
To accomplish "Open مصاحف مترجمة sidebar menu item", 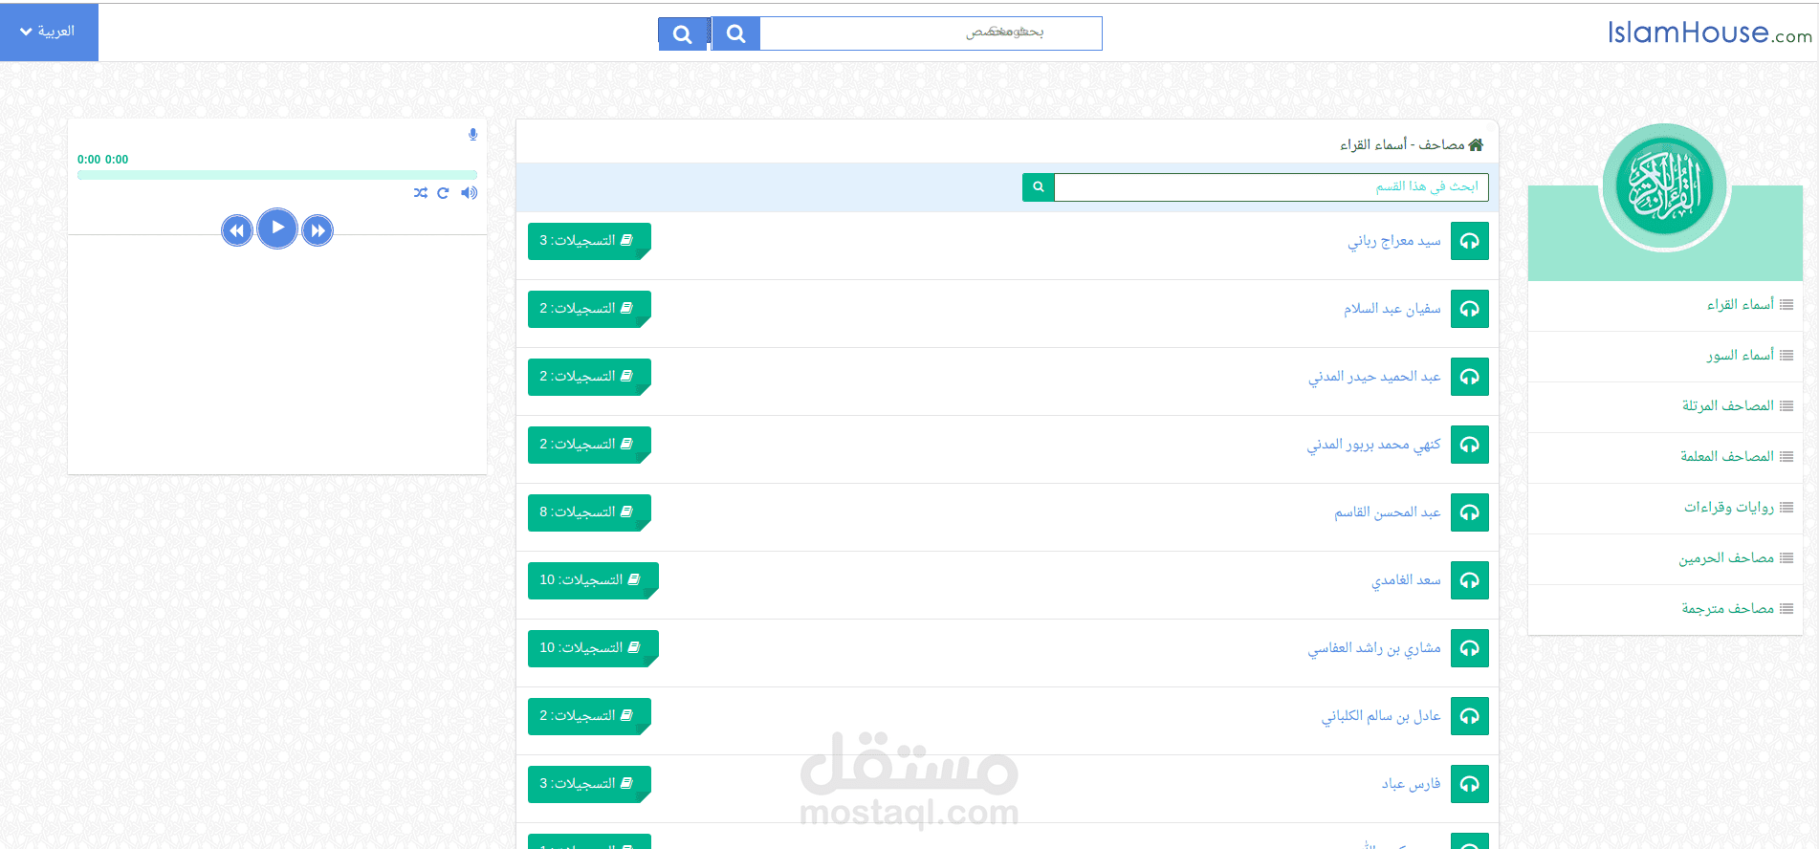I will coord(1665,609).
